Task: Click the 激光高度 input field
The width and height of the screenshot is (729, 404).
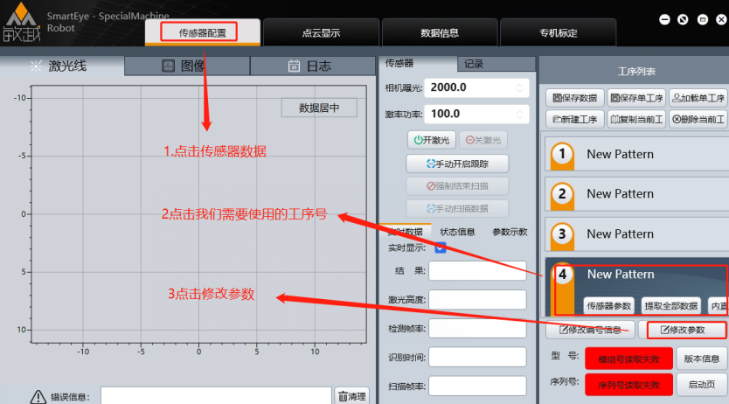Action: pos(477,300)
